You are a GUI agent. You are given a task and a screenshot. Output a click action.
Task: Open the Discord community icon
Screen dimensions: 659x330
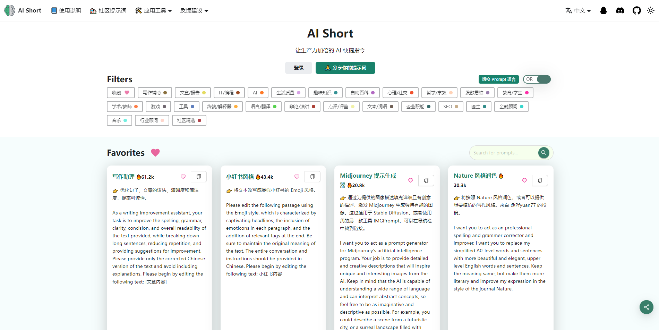click(x=620, y=10)
